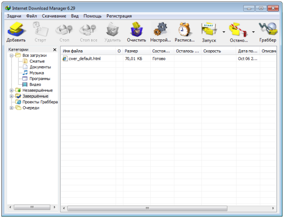Viewport: 285px width, 218px height.
Task: Sort by Дата по... column header
Action: pos(248,51)
